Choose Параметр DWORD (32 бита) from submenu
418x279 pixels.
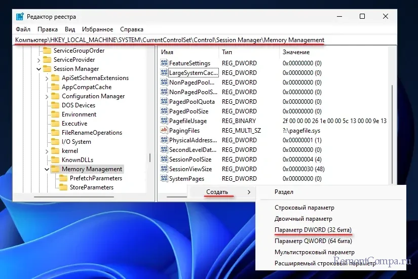pos(313,230)
